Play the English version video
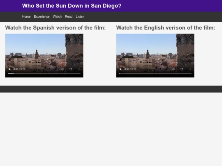The image size is (222, 166). coord(120,69)
